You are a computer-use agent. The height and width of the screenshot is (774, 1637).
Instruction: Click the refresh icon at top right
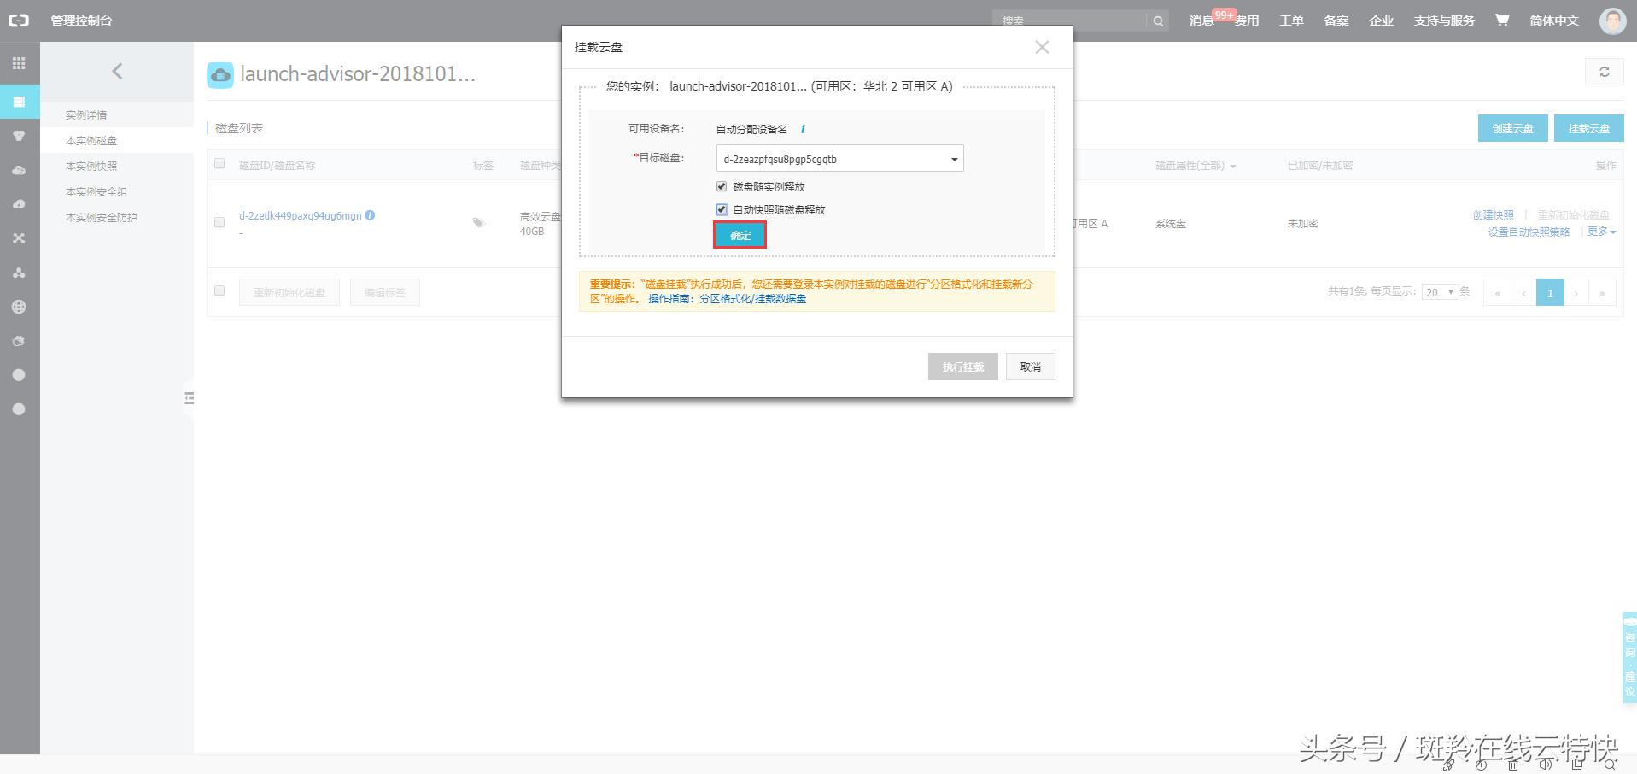click(x=1605, y=72)
